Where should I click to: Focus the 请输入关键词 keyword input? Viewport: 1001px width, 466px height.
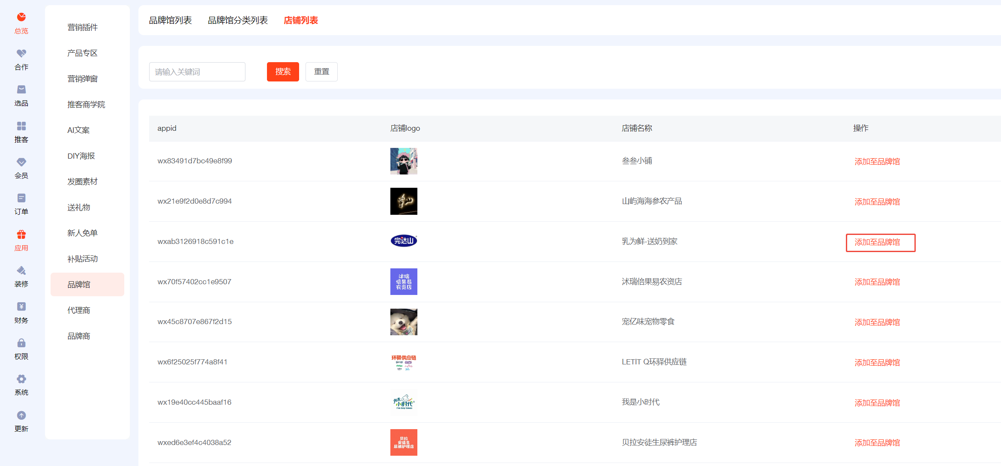(197, 72)
